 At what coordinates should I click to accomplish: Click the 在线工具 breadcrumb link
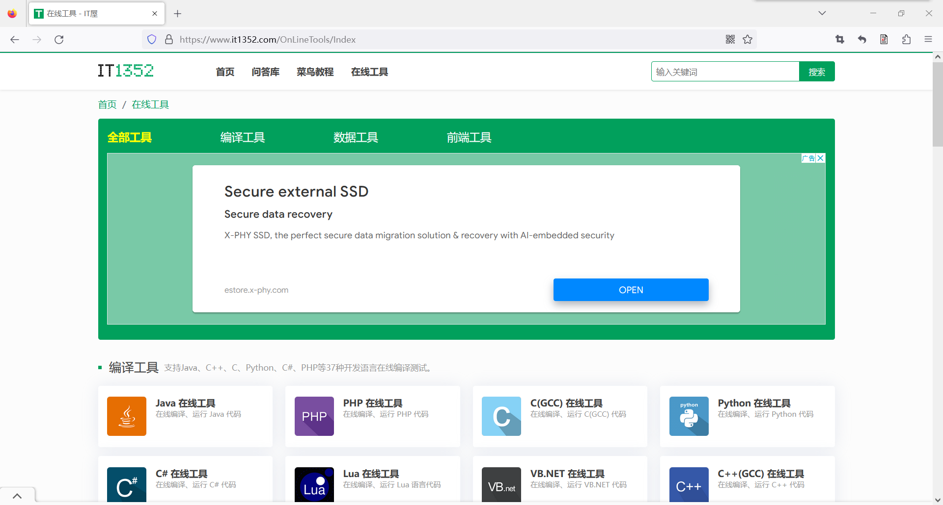[x=150, y=104]
